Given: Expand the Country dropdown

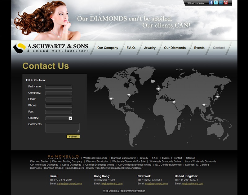Looking at the screenshot, I should click(70, 118).
